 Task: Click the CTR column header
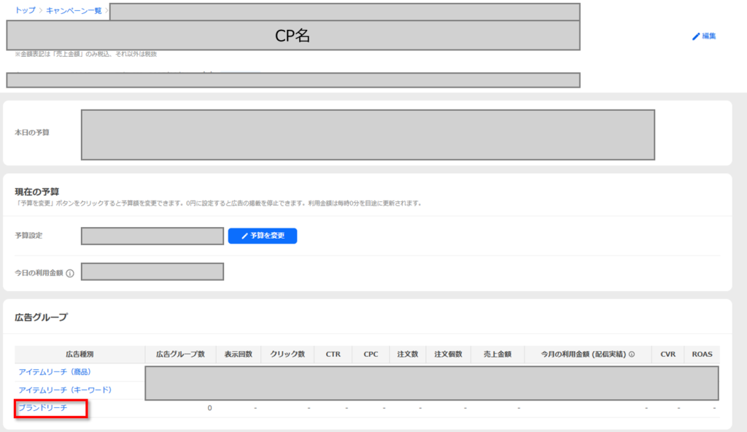(333, 355)
